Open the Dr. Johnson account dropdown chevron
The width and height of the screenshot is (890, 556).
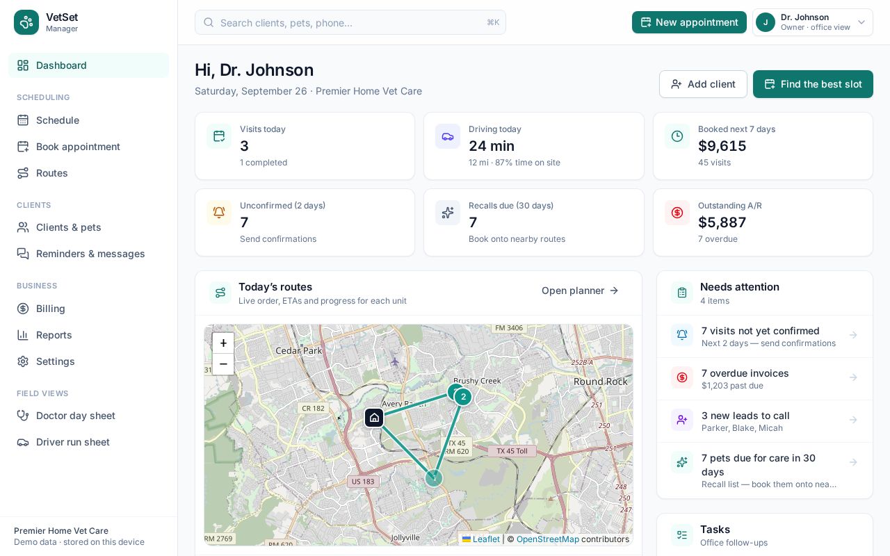[861, 22]
